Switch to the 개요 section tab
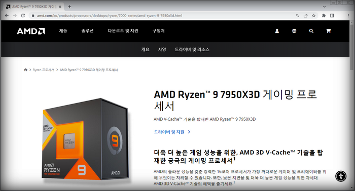The width and height of the screenshot is (355, 191). (x=146, y=50)
